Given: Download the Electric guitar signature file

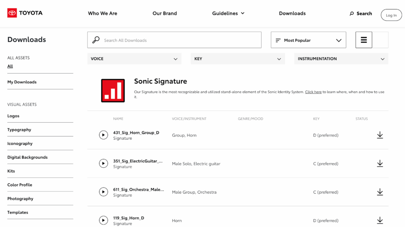Looking at the screenshot, I should (380, 163).
